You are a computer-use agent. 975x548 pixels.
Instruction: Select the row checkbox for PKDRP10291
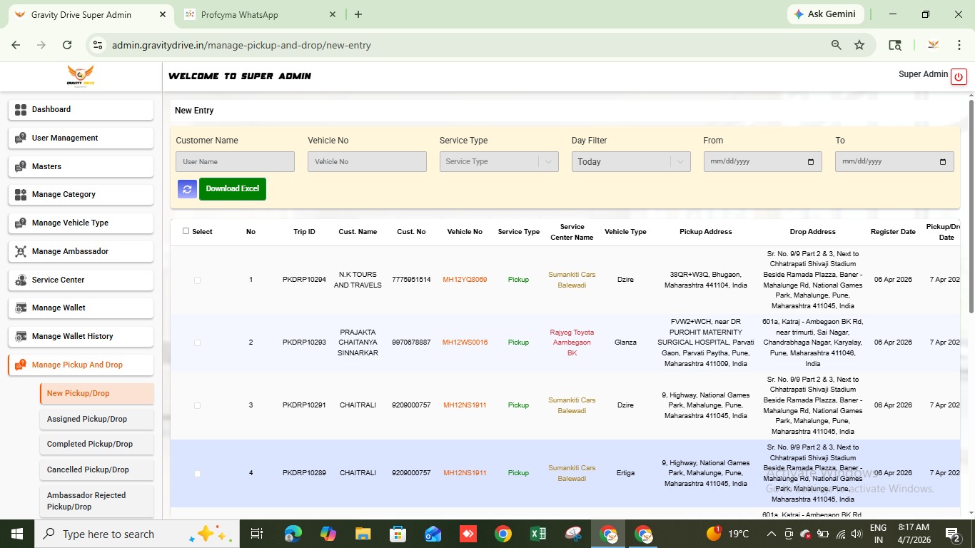click(198, 405)
